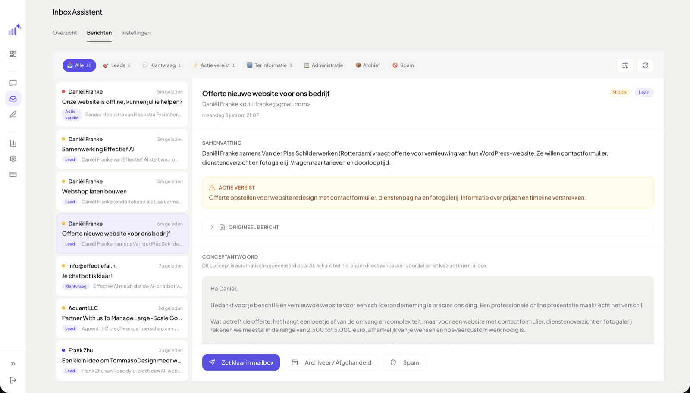
Task: Open message 'Onze website is offline'
Action: point(122,104)
